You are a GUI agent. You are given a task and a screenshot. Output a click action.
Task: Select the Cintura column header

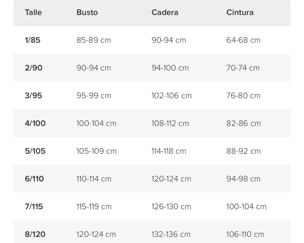(x=240, y=12)
